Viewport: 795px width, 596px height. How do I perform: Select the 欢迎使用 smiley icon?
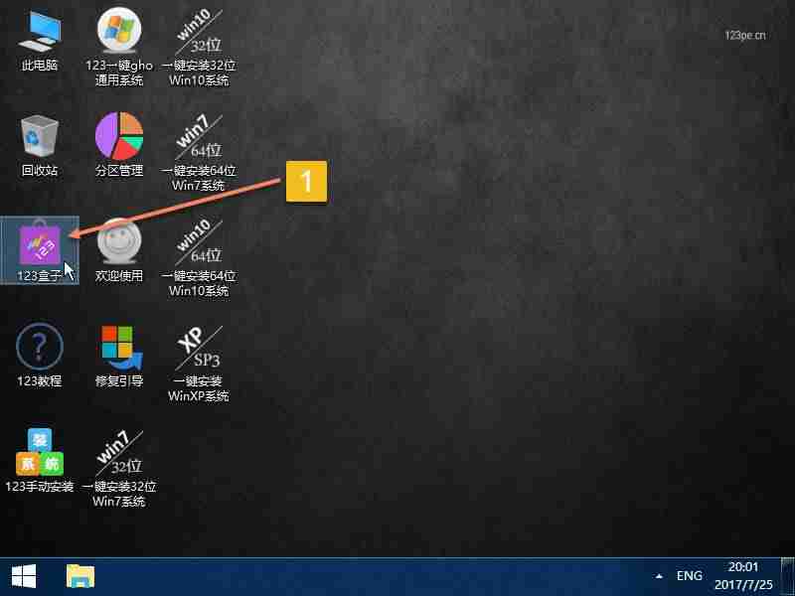(x=119, y=250)
